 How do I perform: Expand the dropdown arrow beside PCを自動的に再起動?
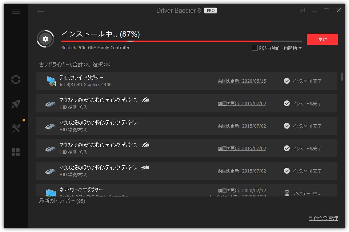pyautogui.click(x=300, y=48)
